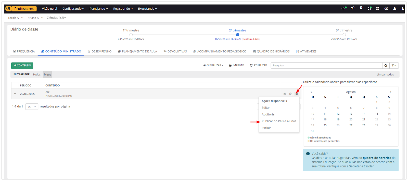408x181 pixels.
Task: Click the megaphone announcements icon
Action: pos(353,8)
